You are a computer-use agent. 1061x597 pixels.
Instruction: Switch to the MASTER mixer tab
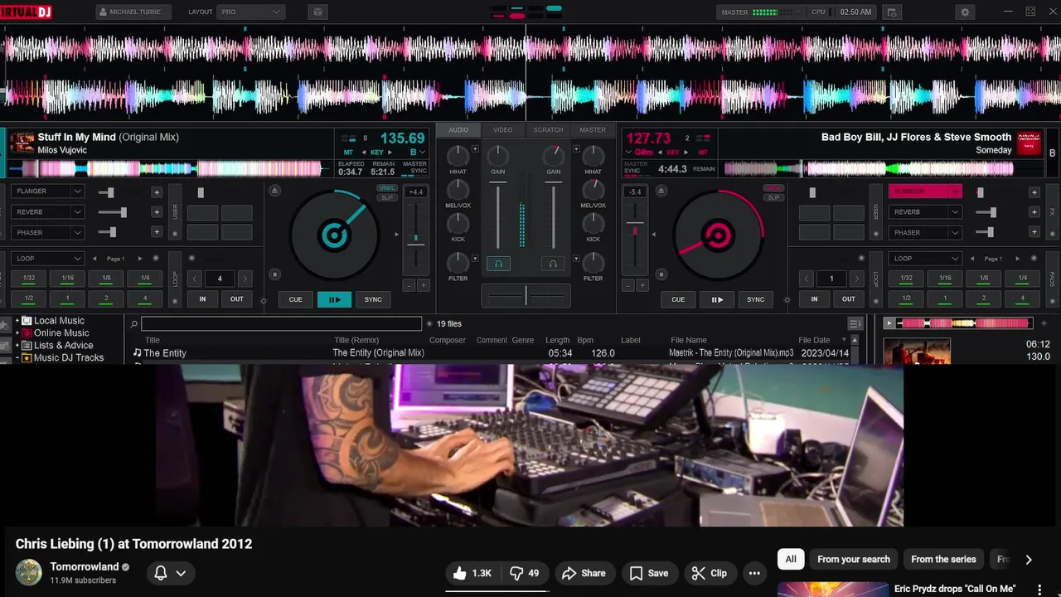tap(593, 130)
